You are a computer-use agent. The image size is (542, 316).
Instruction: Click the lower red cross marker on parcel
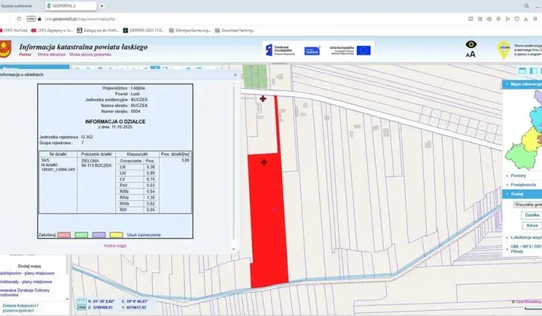pos(264,162)
